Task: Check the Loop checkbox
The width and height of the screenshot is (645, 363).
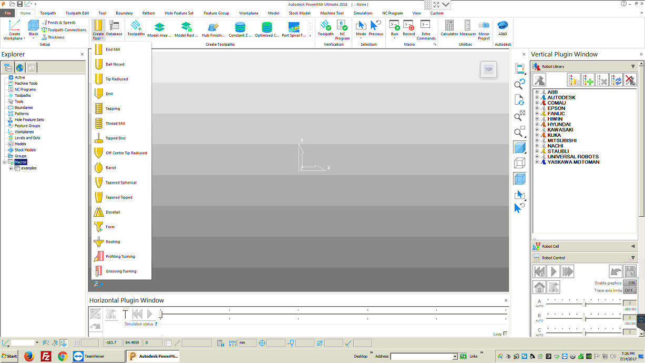Action: pyautogui.click(x=505, y=334)
